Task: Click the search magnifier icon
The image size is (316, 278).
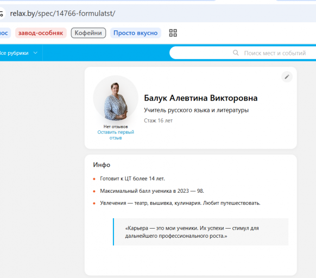Action: 236,53
